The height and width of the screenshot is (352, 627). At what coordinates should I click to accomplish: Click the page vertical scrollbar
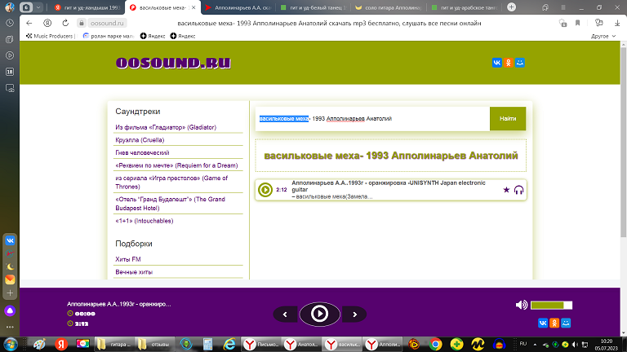click(x=624, y=142)
